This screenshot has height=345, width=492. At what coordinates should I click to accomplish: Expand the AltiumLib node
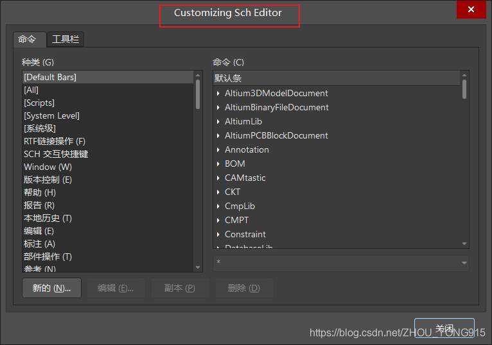(218, 122)
